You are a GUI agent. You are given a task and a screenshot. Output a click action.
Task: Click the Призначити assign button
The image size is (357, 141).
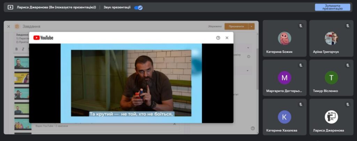(236, 26)
